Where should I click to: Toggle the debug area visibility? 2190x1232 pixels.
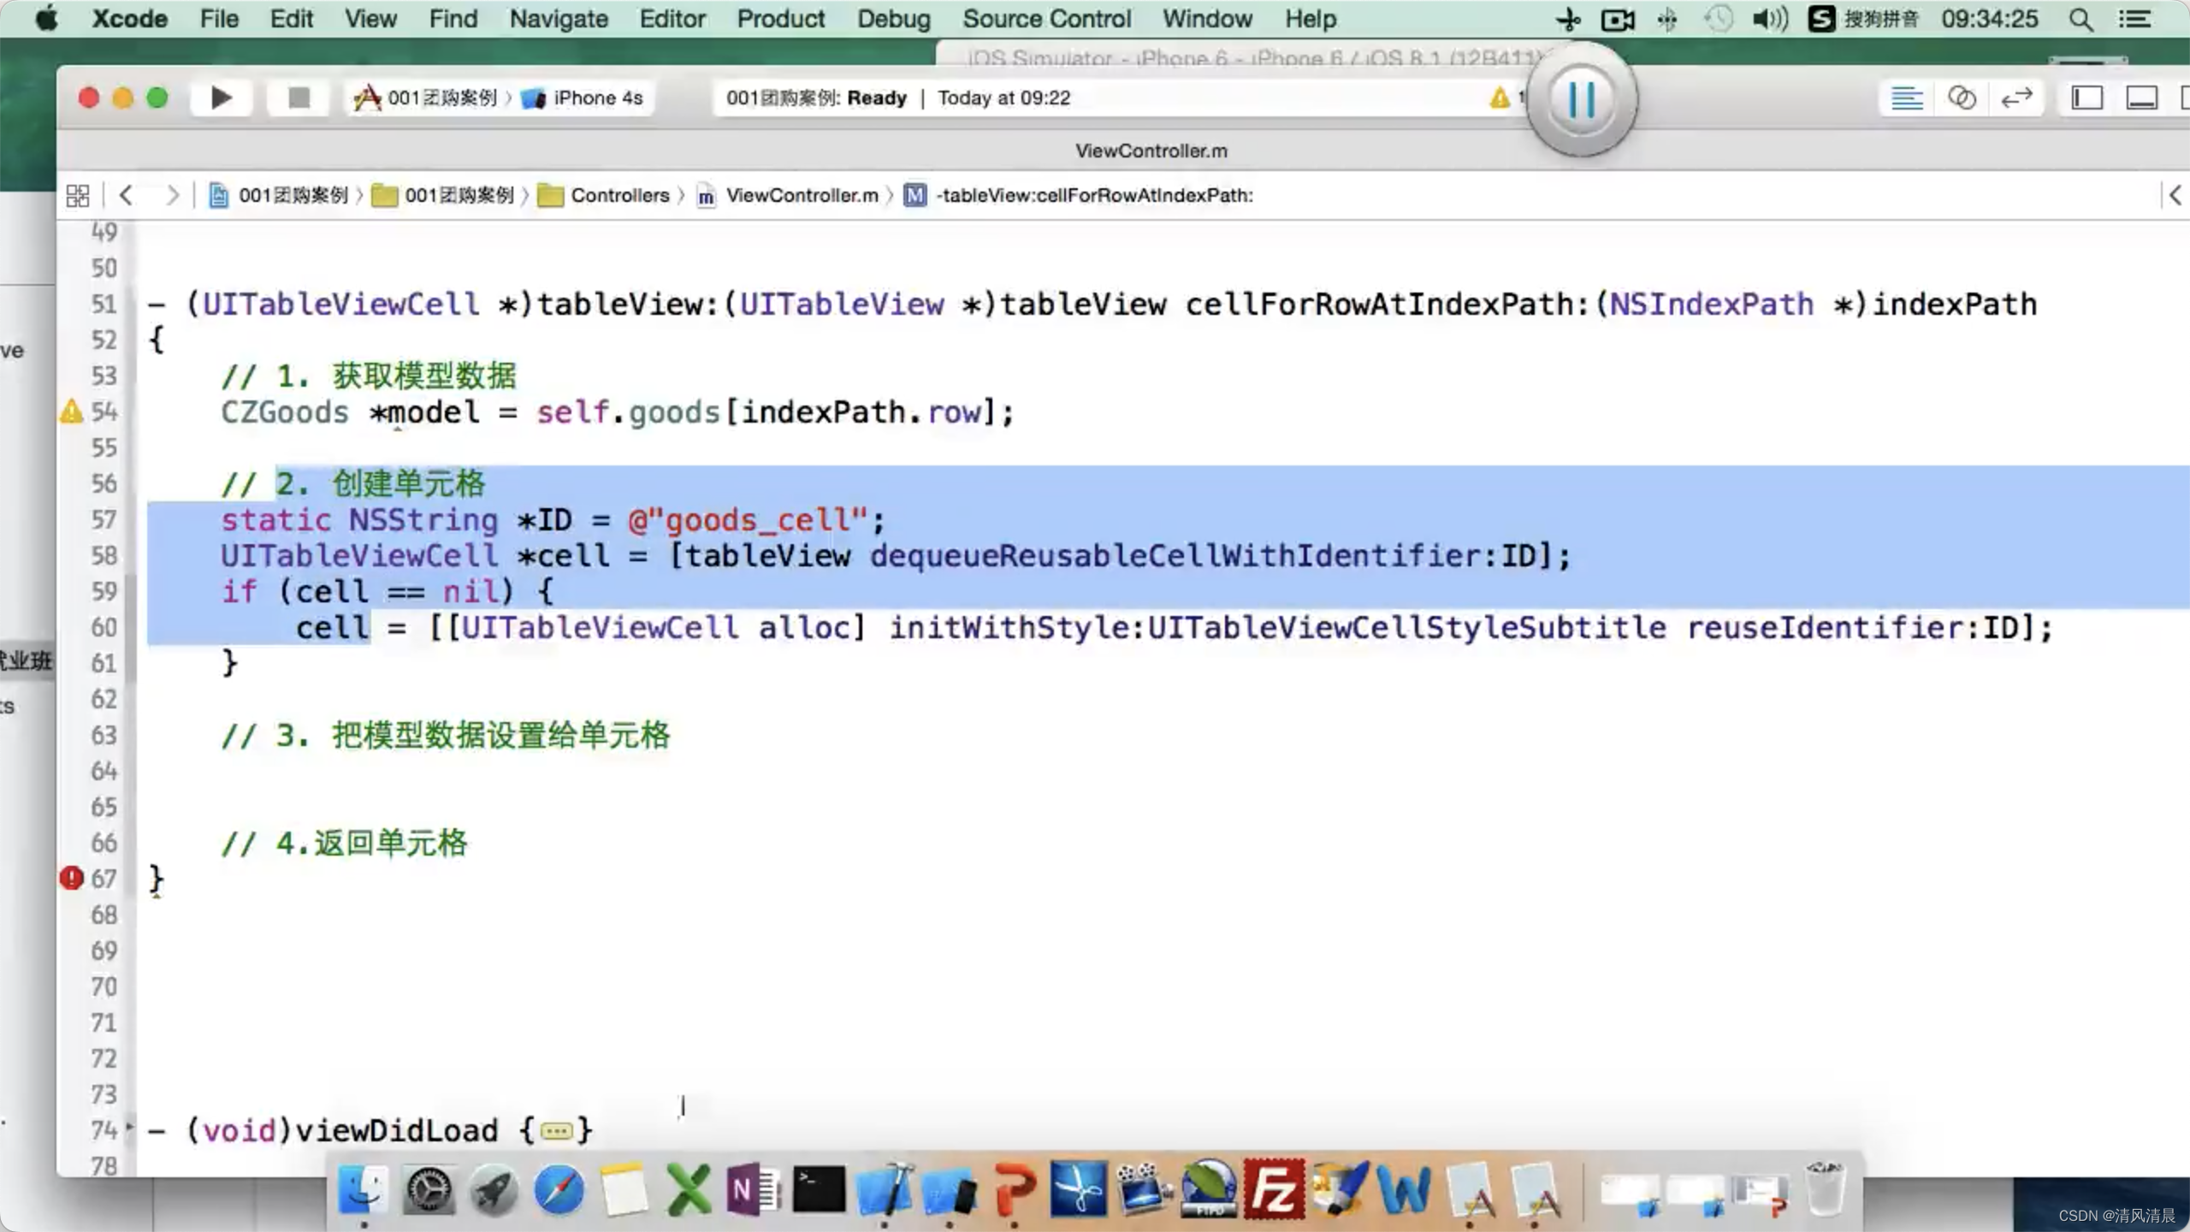tap(2141, 98)
